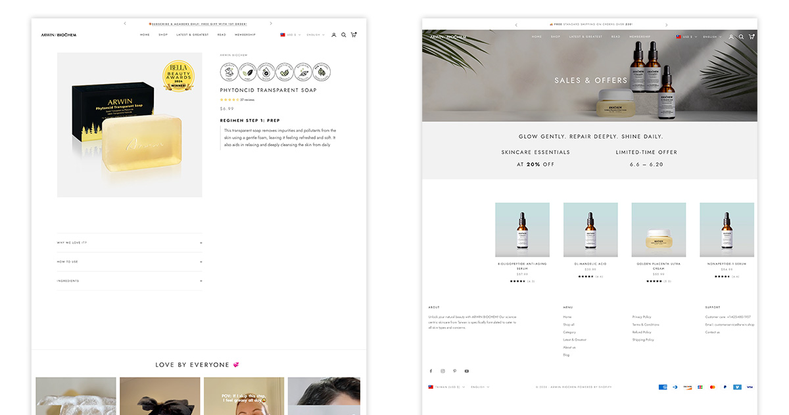Open the English footer language dropdown
Viewport: 789px width, 415px height.
[479, 387]
